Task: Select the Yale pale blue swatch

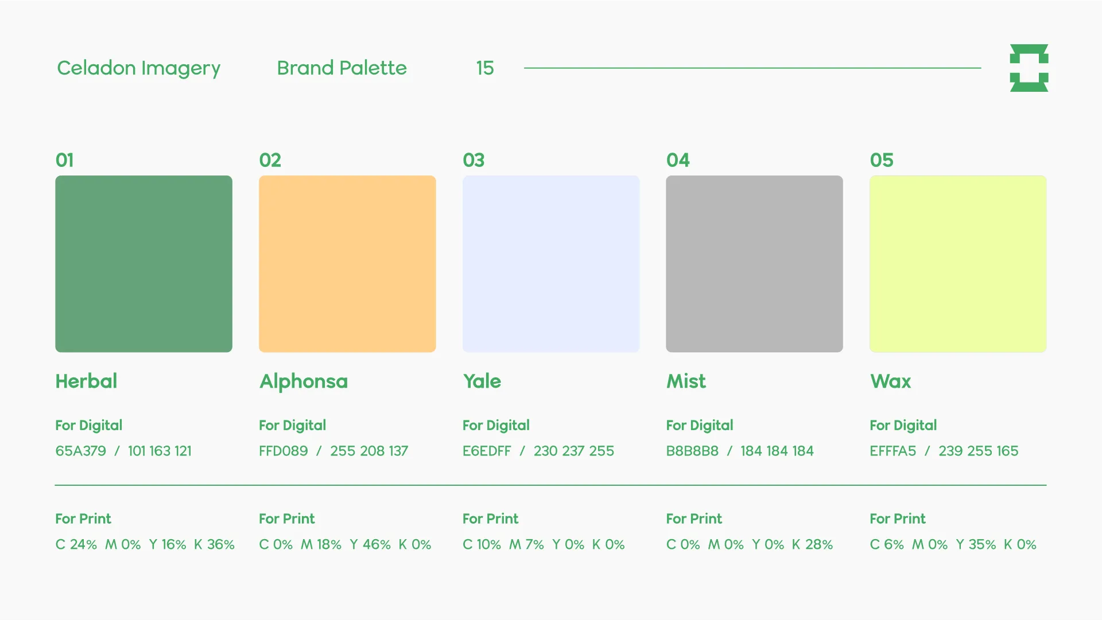Action: pyautogui.click(x=551, y=264)
